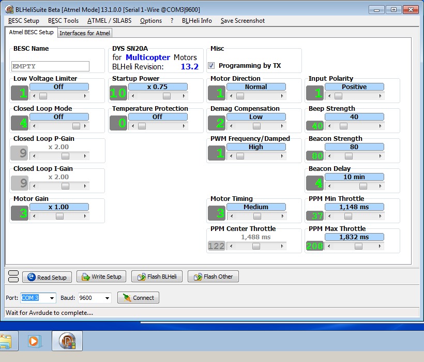
Task: Click the Startup Power slider thumb
Action: click(166, 96)
